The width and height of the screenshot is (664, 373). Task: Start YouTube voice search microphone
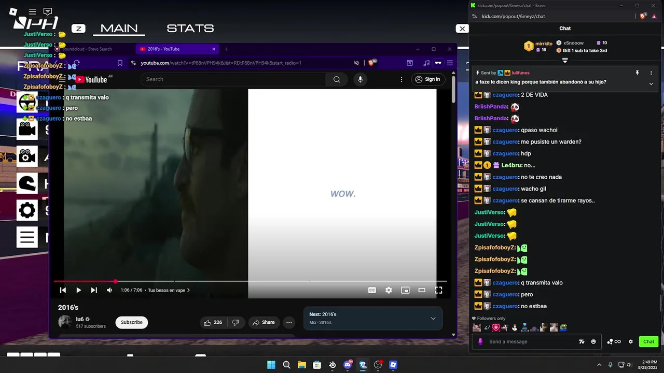(360, 79)
